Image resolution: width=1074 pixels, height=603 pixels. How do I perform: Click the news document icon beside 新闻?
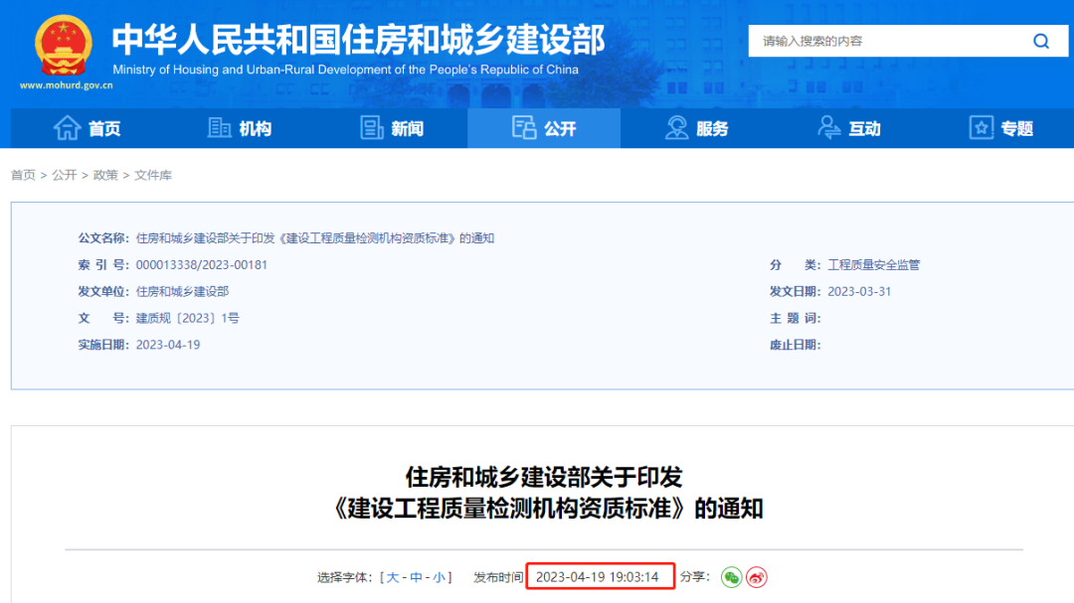372,127
